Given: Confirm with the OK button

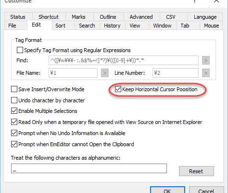Looking at the screenshot, I should 167,191.
